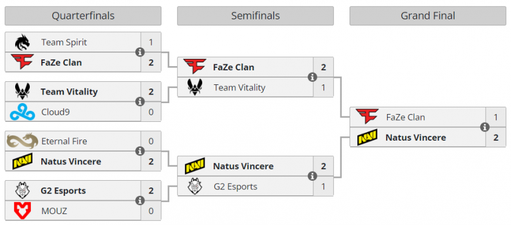This screenshot has width=511, height=225.
Task: Open MOUZ team link
Action: click(54, 211)
